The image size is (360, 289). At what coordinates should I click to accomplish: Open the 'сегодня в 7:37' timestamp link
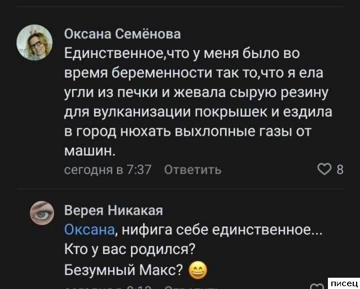pos(108,170)
